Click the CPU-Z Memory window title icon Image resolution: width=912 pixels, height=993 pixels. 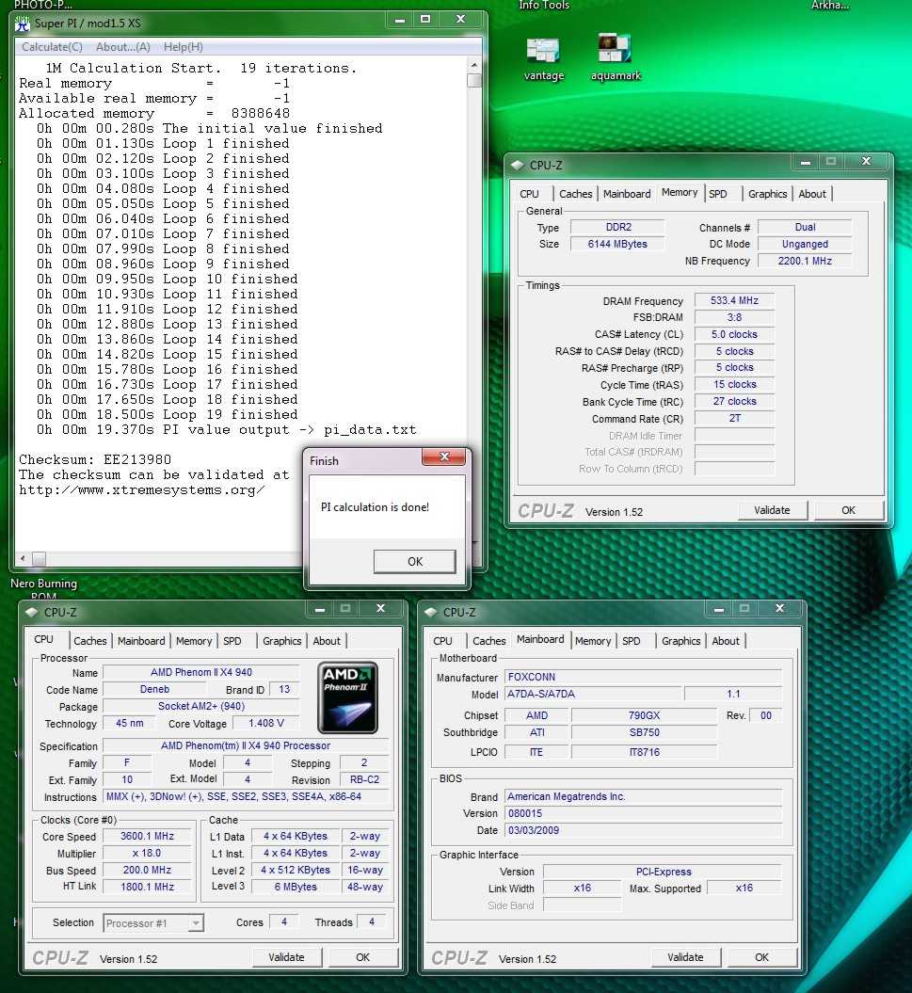tap(518, 166)
